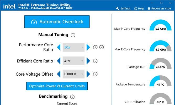The width and height of the screenshot is (175, 105).
Task: Open the Efficient Core Ratio 42x dropdown
Action: click(73, 61)
